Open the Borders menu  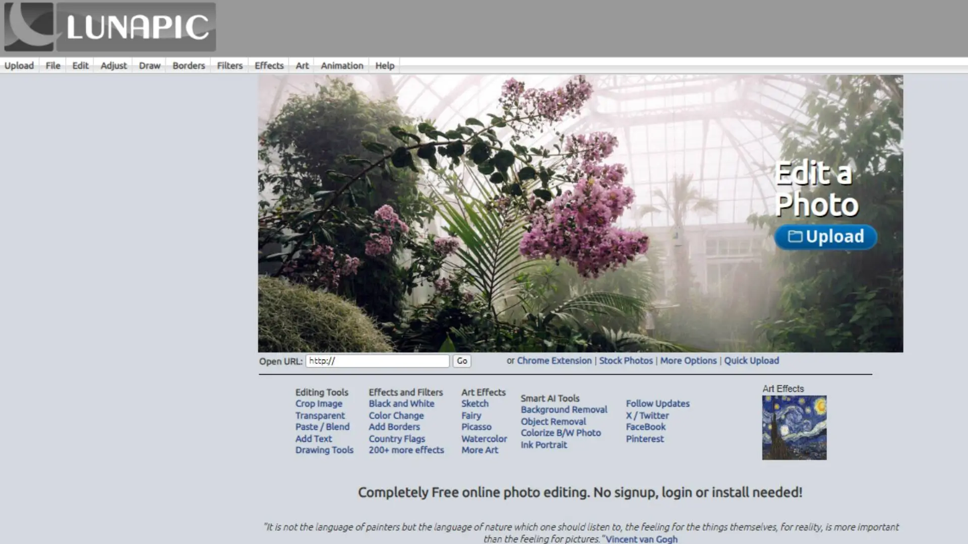pyautogui.click(x=189, y=65)
